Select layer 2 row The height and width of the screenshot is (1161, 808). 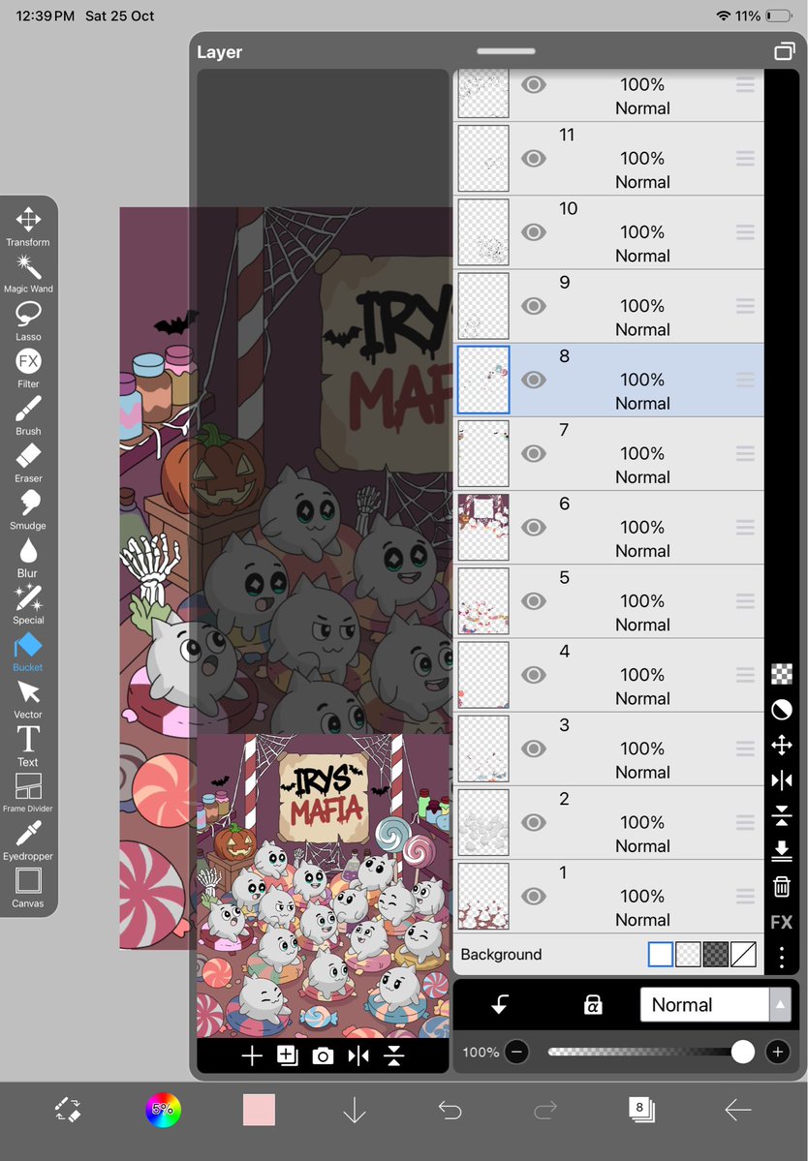point(608,823)
